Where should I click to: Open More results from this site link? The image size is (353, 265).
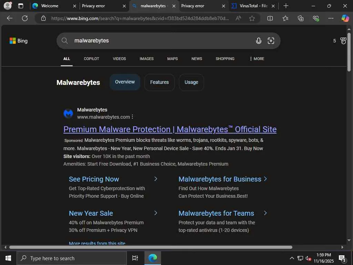click(x=97, y=243)
